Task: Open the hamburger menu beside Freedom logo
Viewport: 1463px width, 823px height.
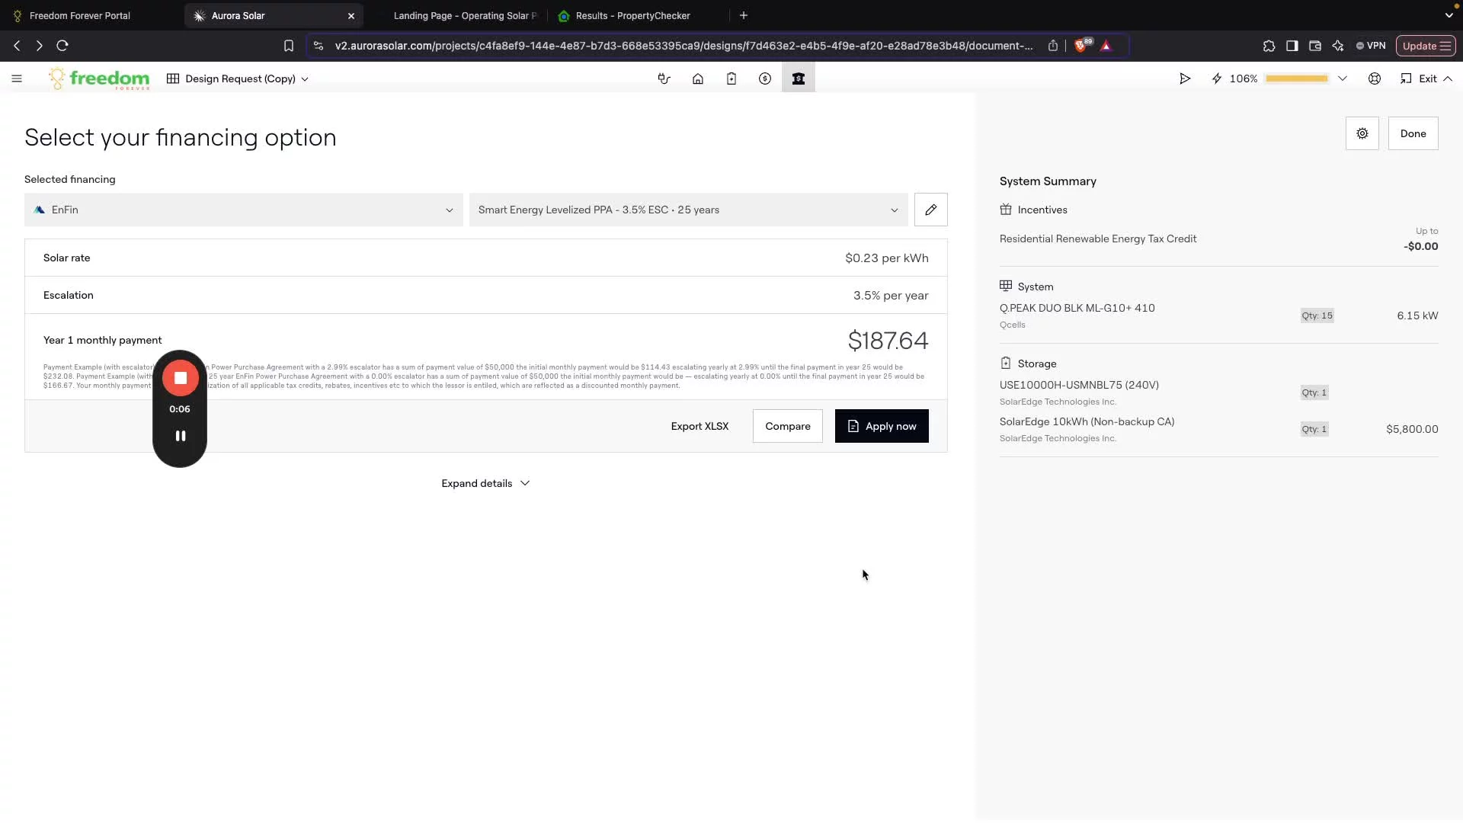Action: click(17, 78)
